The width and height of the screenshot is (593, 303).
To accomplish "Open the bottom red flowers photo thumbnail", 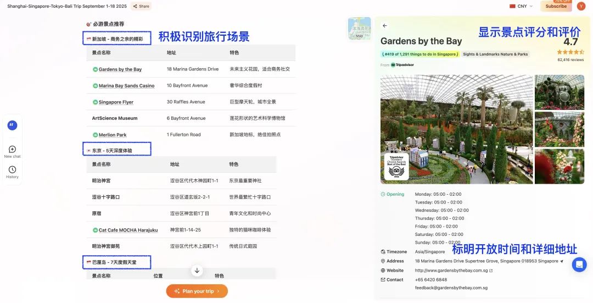I will [x=560, y=166].
